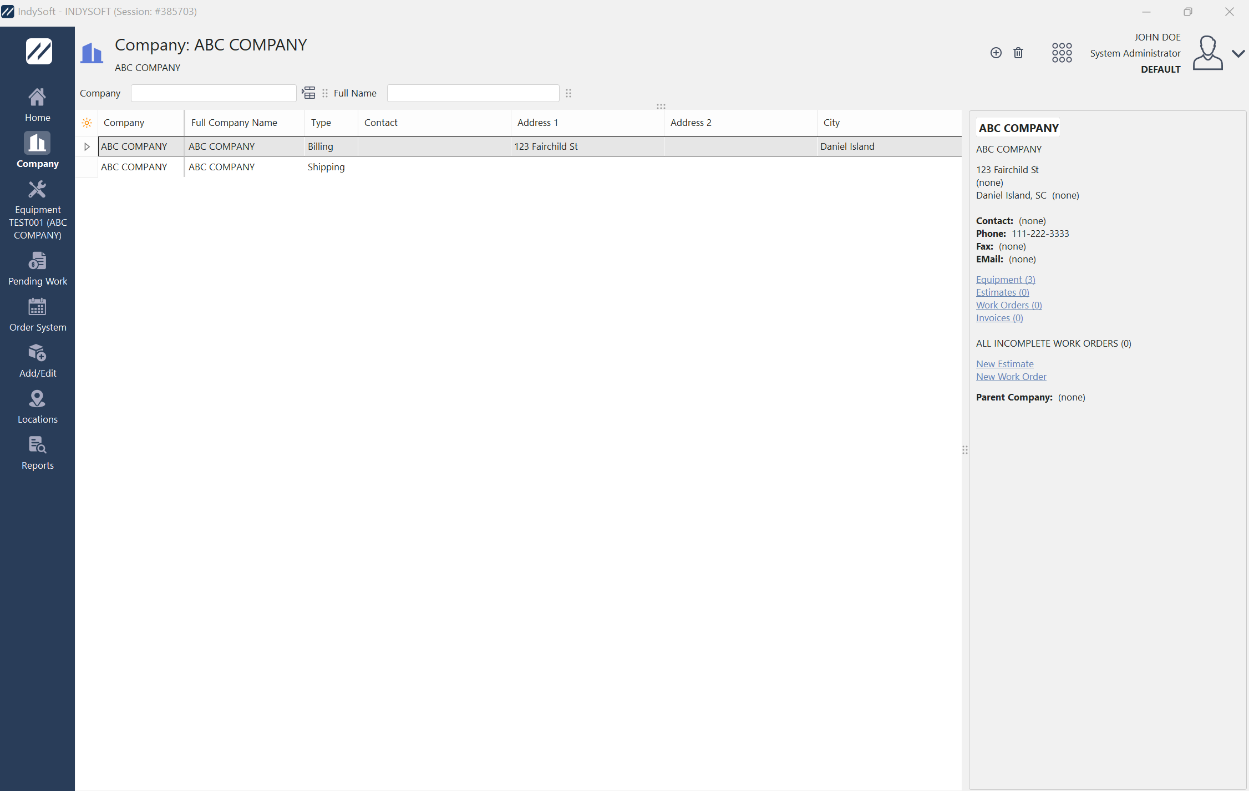The height and width of the screenshot is (791, 1249).
Task: Select the 123 Fairchild St address cell
Action: coord(588,146)
